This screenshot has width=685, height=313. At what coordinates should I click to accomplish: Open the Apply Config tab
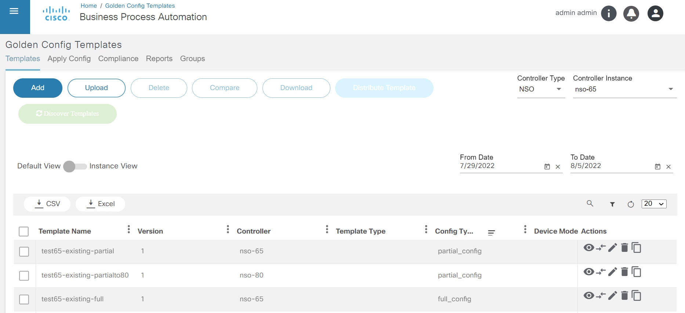[x=69, y=59]
